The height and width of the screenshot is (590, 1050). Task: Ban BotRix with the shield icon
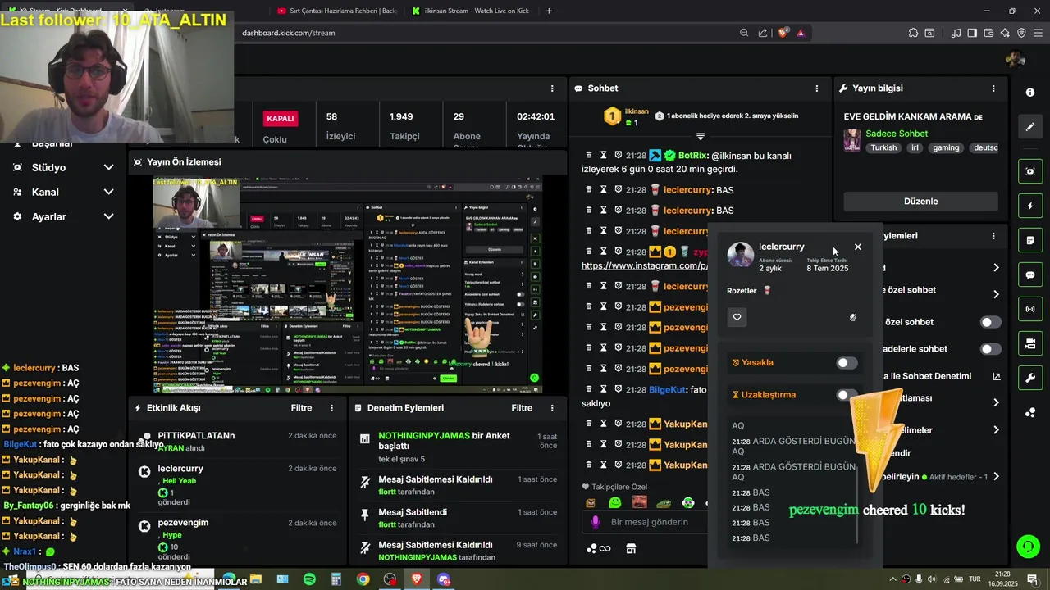pyautogui.click(x=618, y=155)
